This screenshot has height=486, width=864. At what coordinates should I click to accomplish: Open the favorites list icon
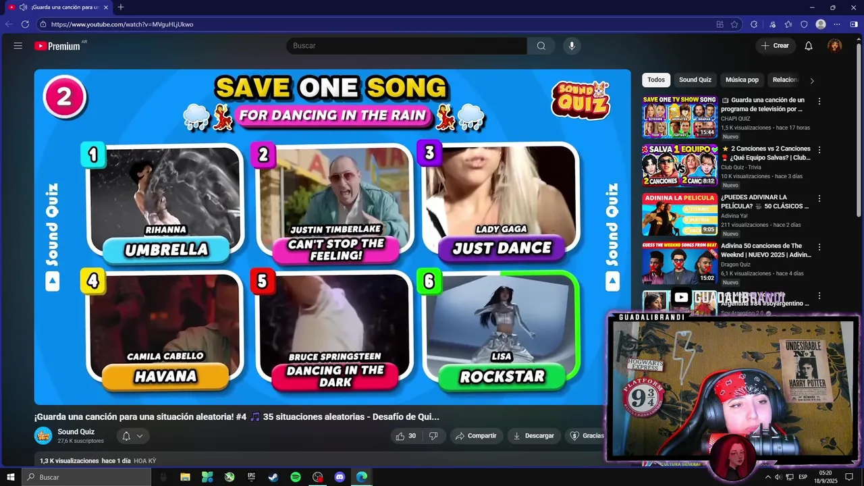coord(788,24)
